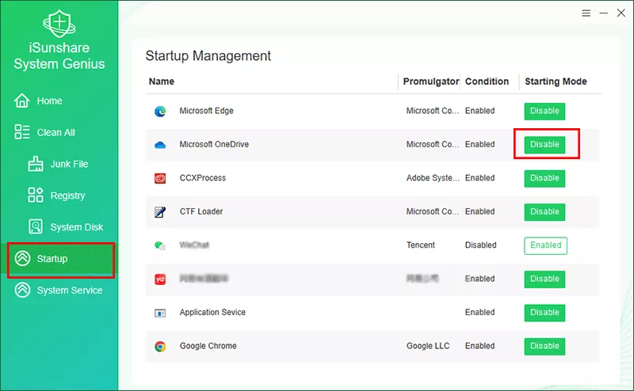The width and height of the screenshot is (634, 391).
Task: Click the Junk File broom icon
Action: 36,164
